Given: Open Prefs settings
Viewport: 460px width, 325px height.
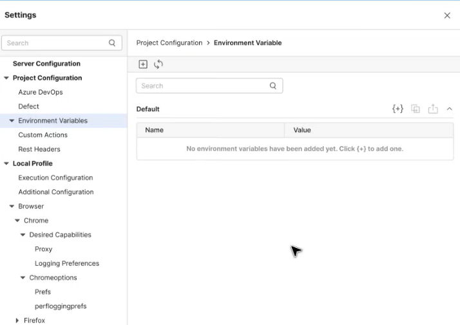Looking at the screenshot, I should tap(43, 292).
